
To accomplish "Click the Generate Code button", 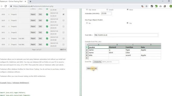I will point(92,69).
